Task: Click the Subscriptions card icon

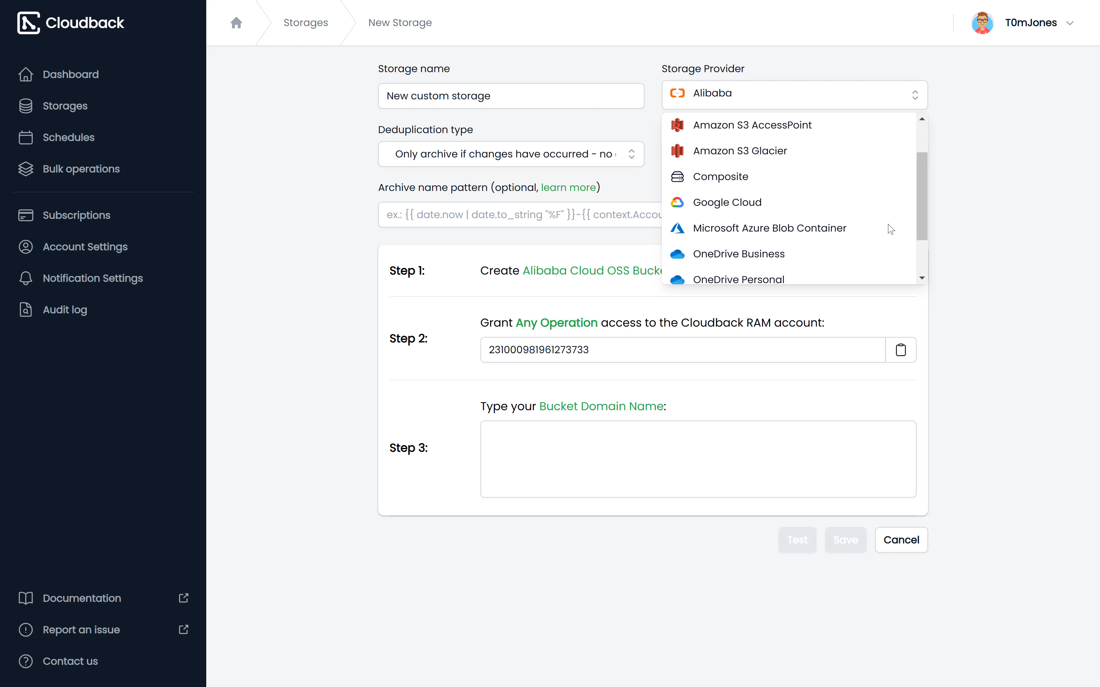Action: pos(26,215)
